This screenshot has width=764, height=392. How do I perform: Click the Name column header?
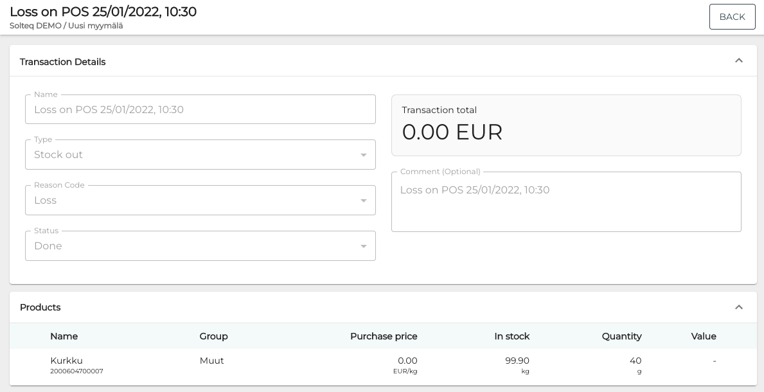click(x=64, y=336)
